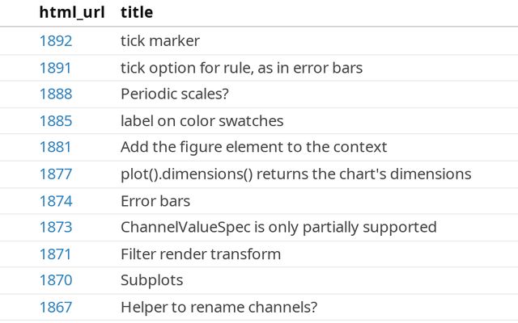Open the 1873 link
The image size is (518, 323).
55,228
